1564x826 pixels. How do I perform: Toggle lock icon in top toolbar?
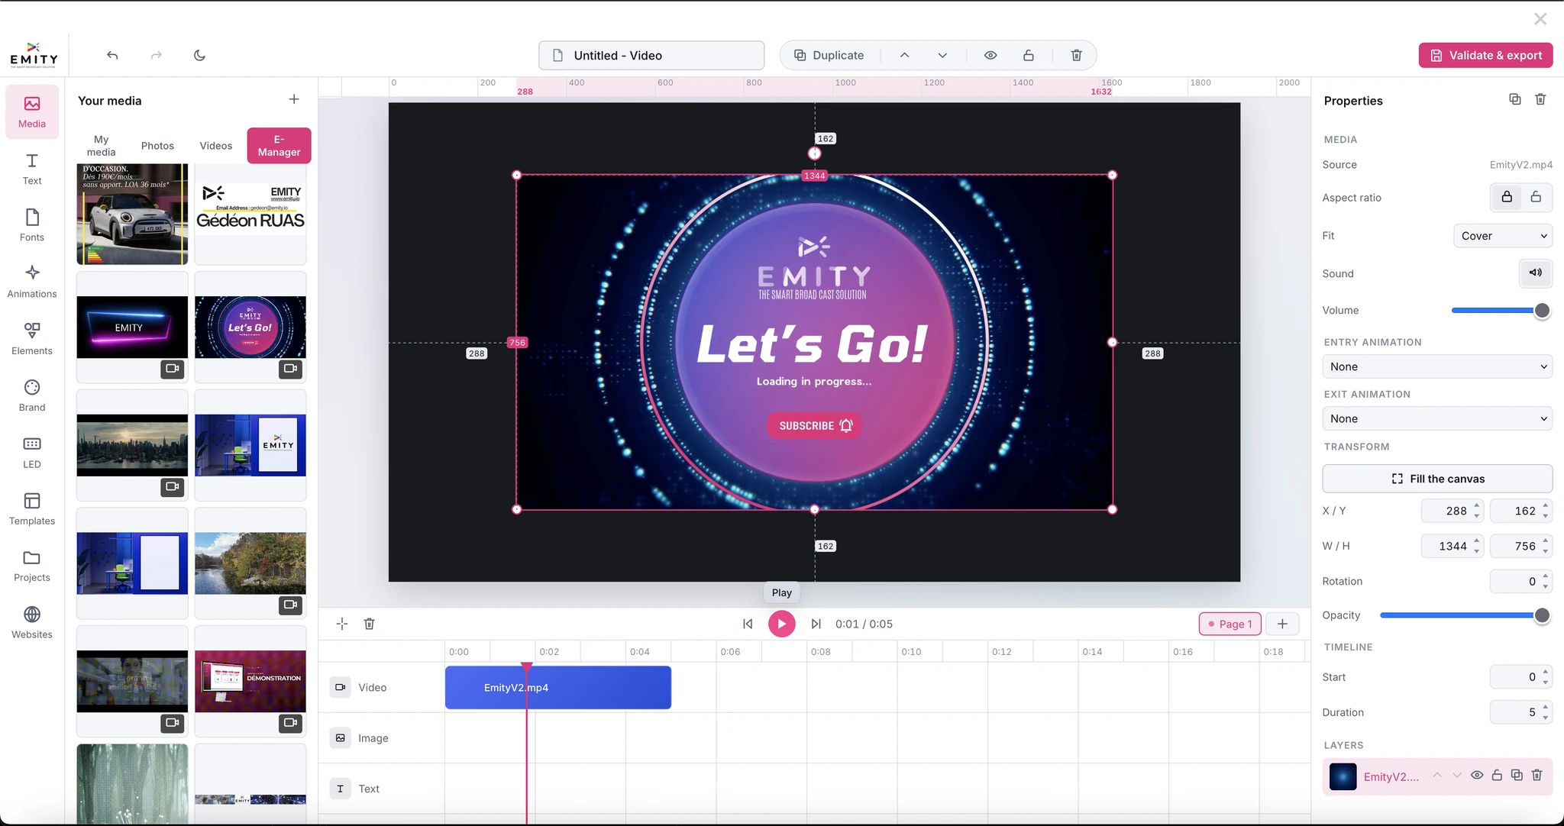point(1029,55)
